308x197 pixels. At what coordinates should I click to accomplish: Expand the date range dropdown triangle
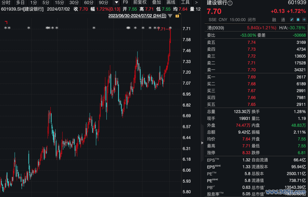click(x=170, y=16)
